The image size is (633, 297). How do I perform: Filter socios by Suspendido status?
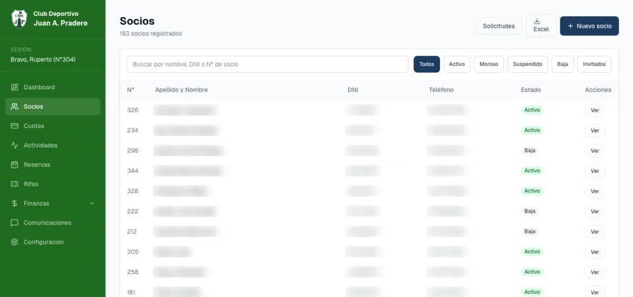[527, 64]
